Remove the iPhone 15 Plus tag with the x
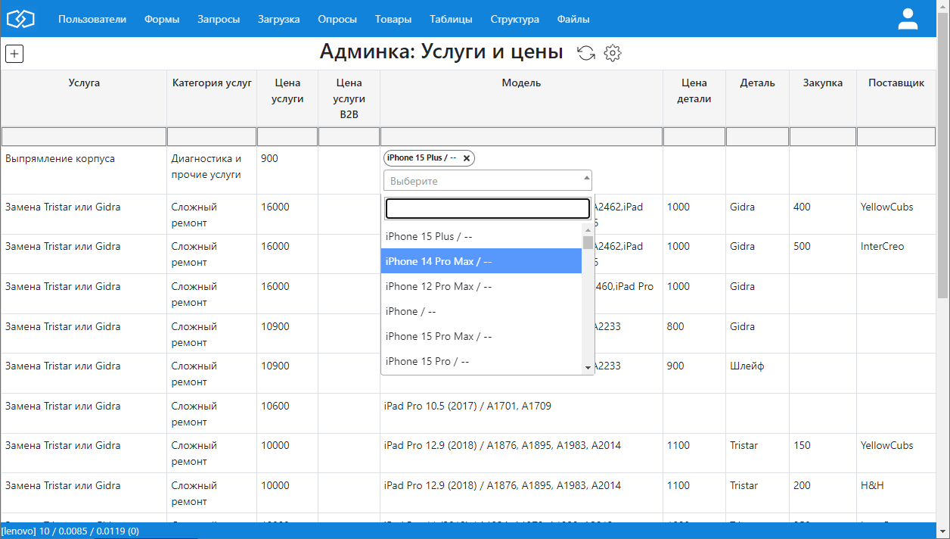This screenshot has height=539, width=950. point(467,158)
